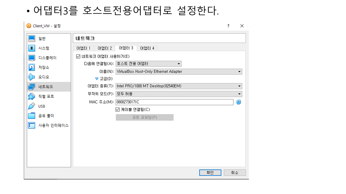Open the 어댑터 종류 Intel PRO/1000 dropdown
The width and height of the screenshot is (346, 194).
pyautogui.click(x=179, y=86)
